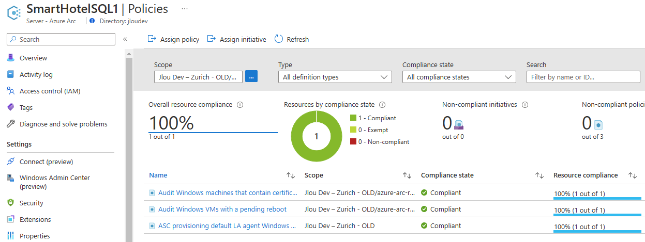Click the Extensions icon
The height and width of the screenshot is (242, 645).
(10, 219)
